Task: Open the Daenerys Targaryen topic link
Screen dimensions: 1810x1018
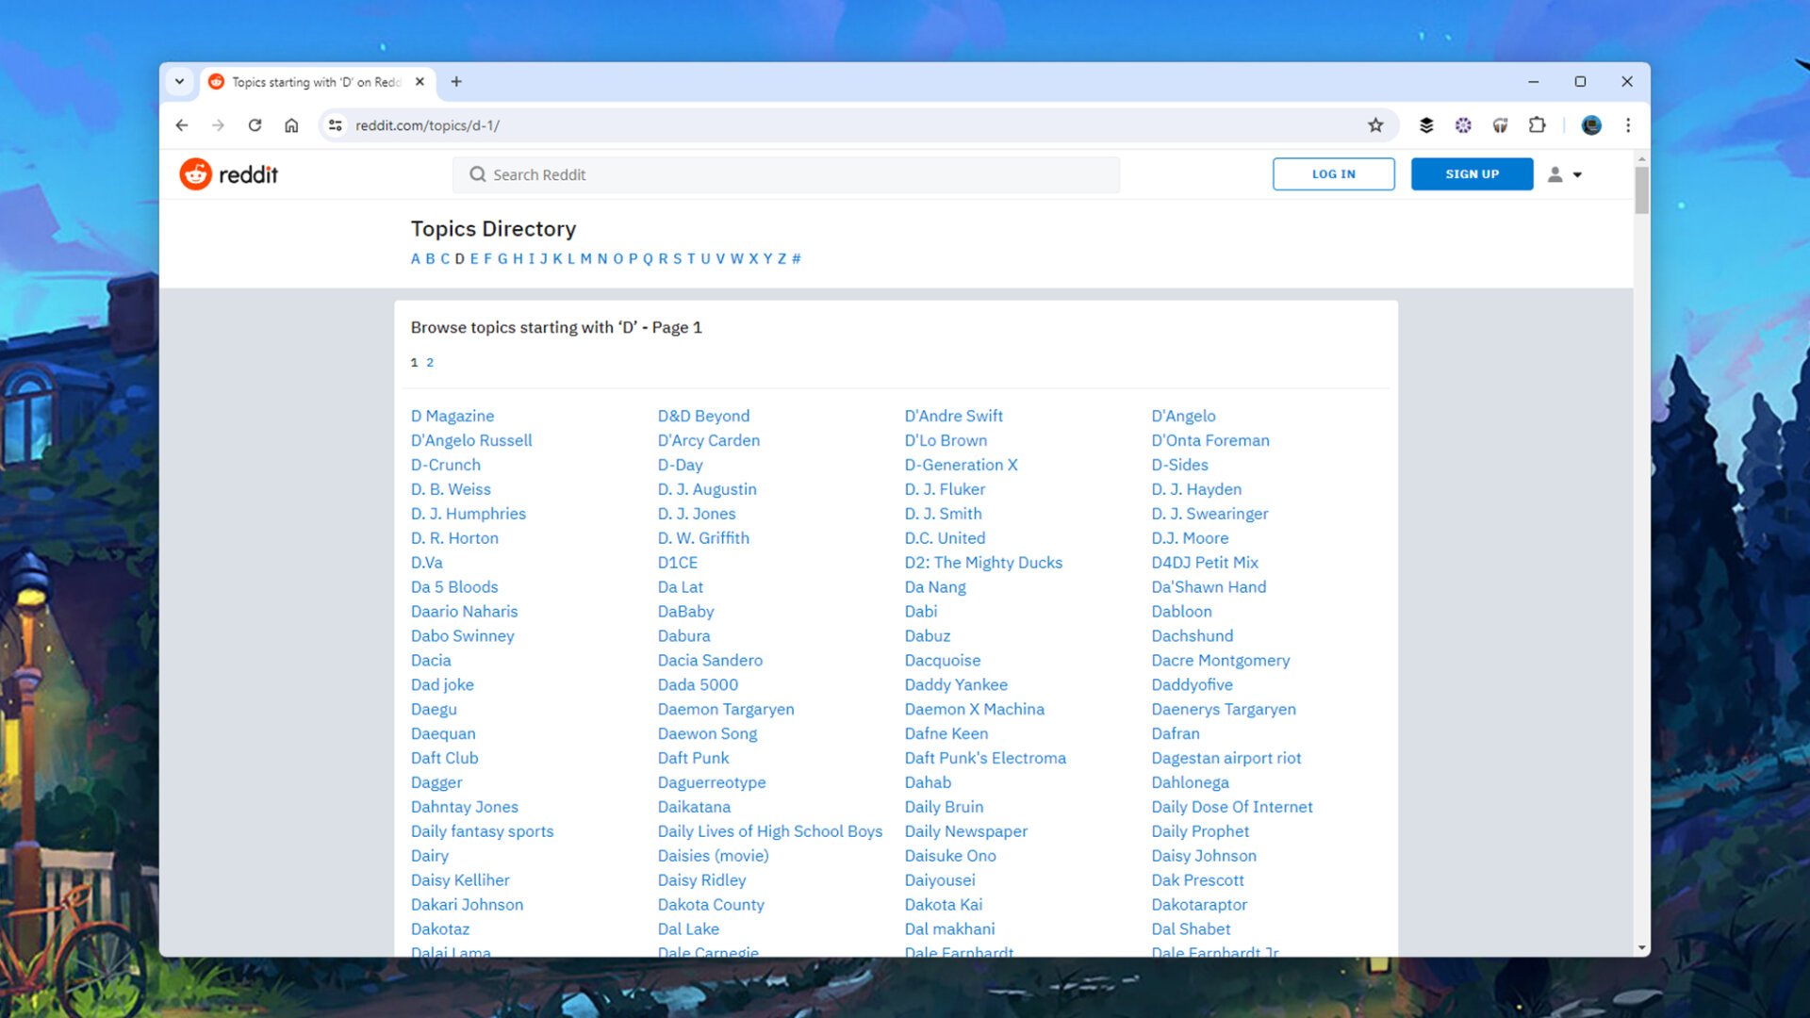Action: coord(1223,709)
